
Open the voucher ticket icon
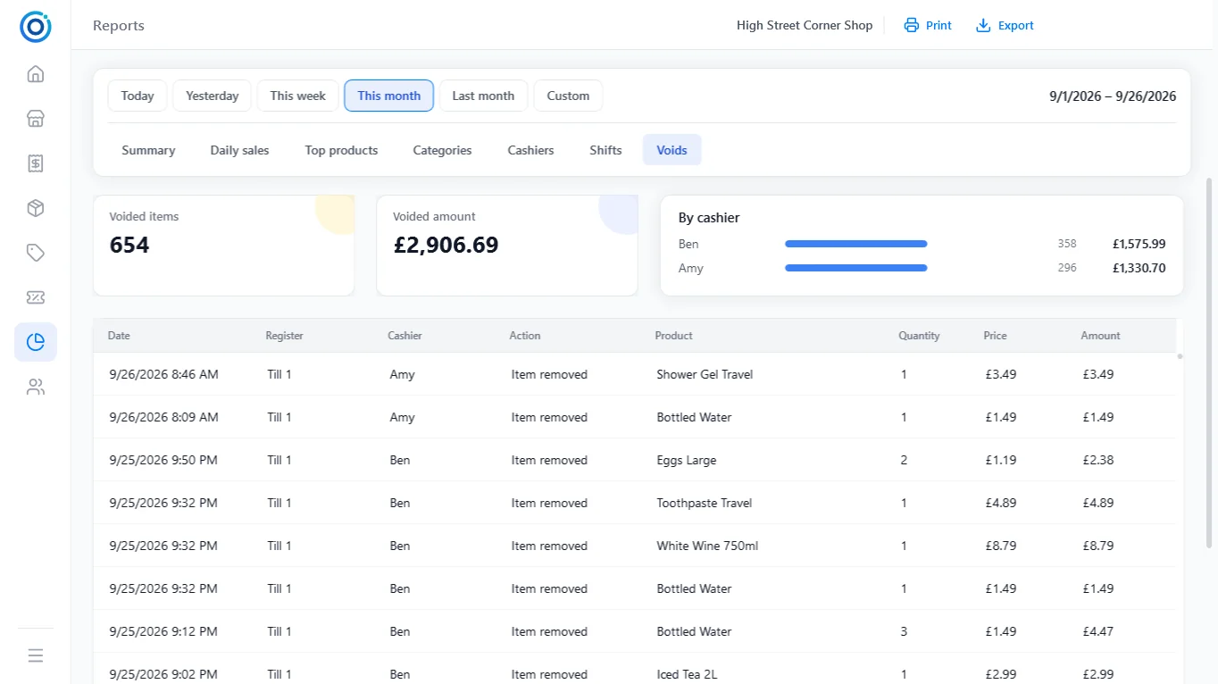(36, 297)
